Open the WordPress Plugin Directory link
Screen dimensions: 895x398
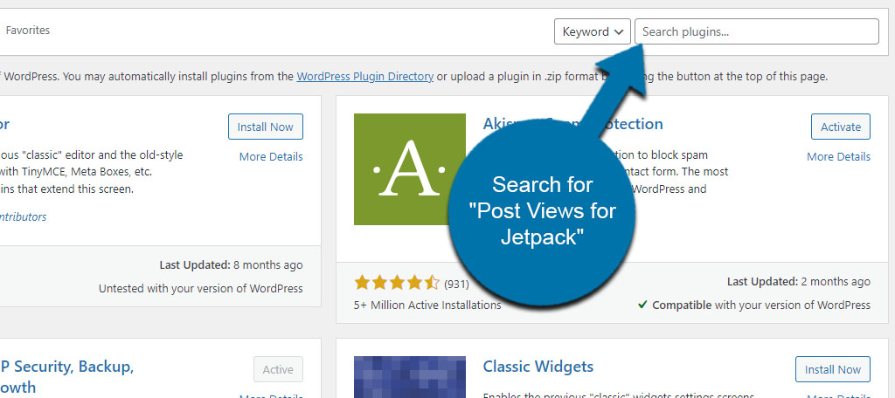[364, 76]
